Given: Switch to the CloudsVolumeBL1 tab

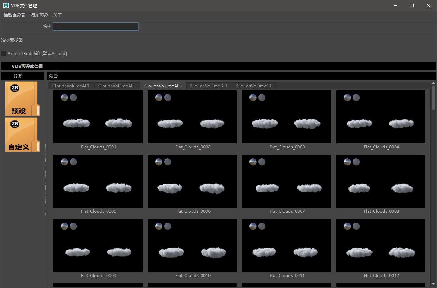Looking at the screenshot, I should [209, 86].
